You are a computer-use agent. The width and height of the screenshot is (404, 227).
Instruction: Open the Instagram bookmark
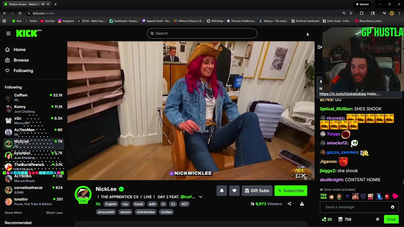coord(66,21)
